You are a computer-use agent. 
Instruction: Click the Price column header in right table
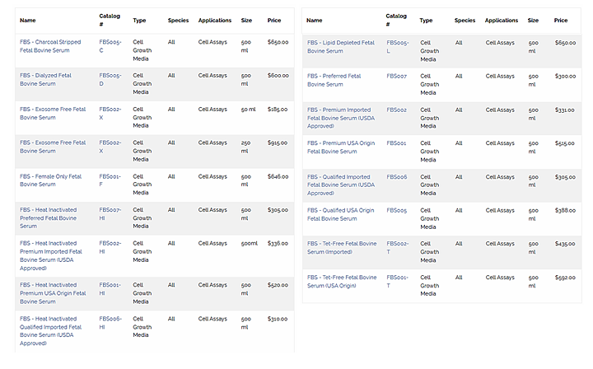(561, 21)
